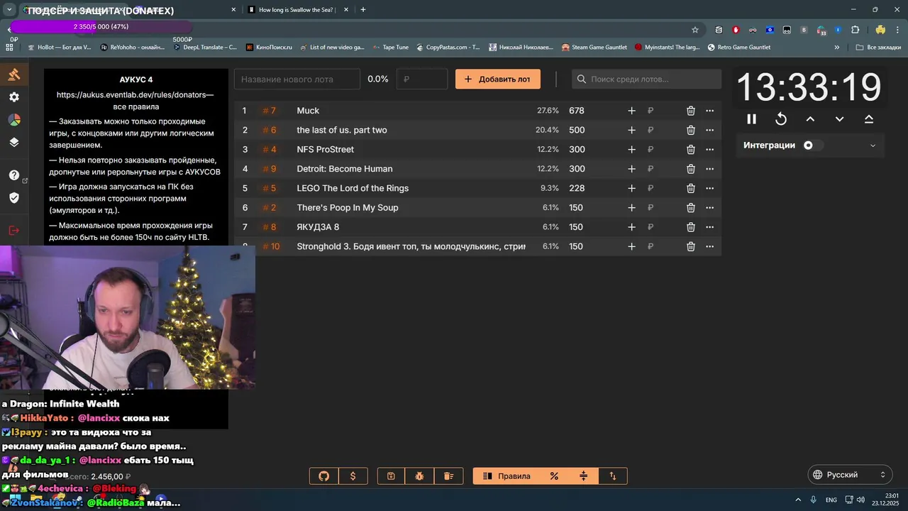Click the save floppy icon in bottom toolbar
The image size is (908, 511).
(391, 476)
